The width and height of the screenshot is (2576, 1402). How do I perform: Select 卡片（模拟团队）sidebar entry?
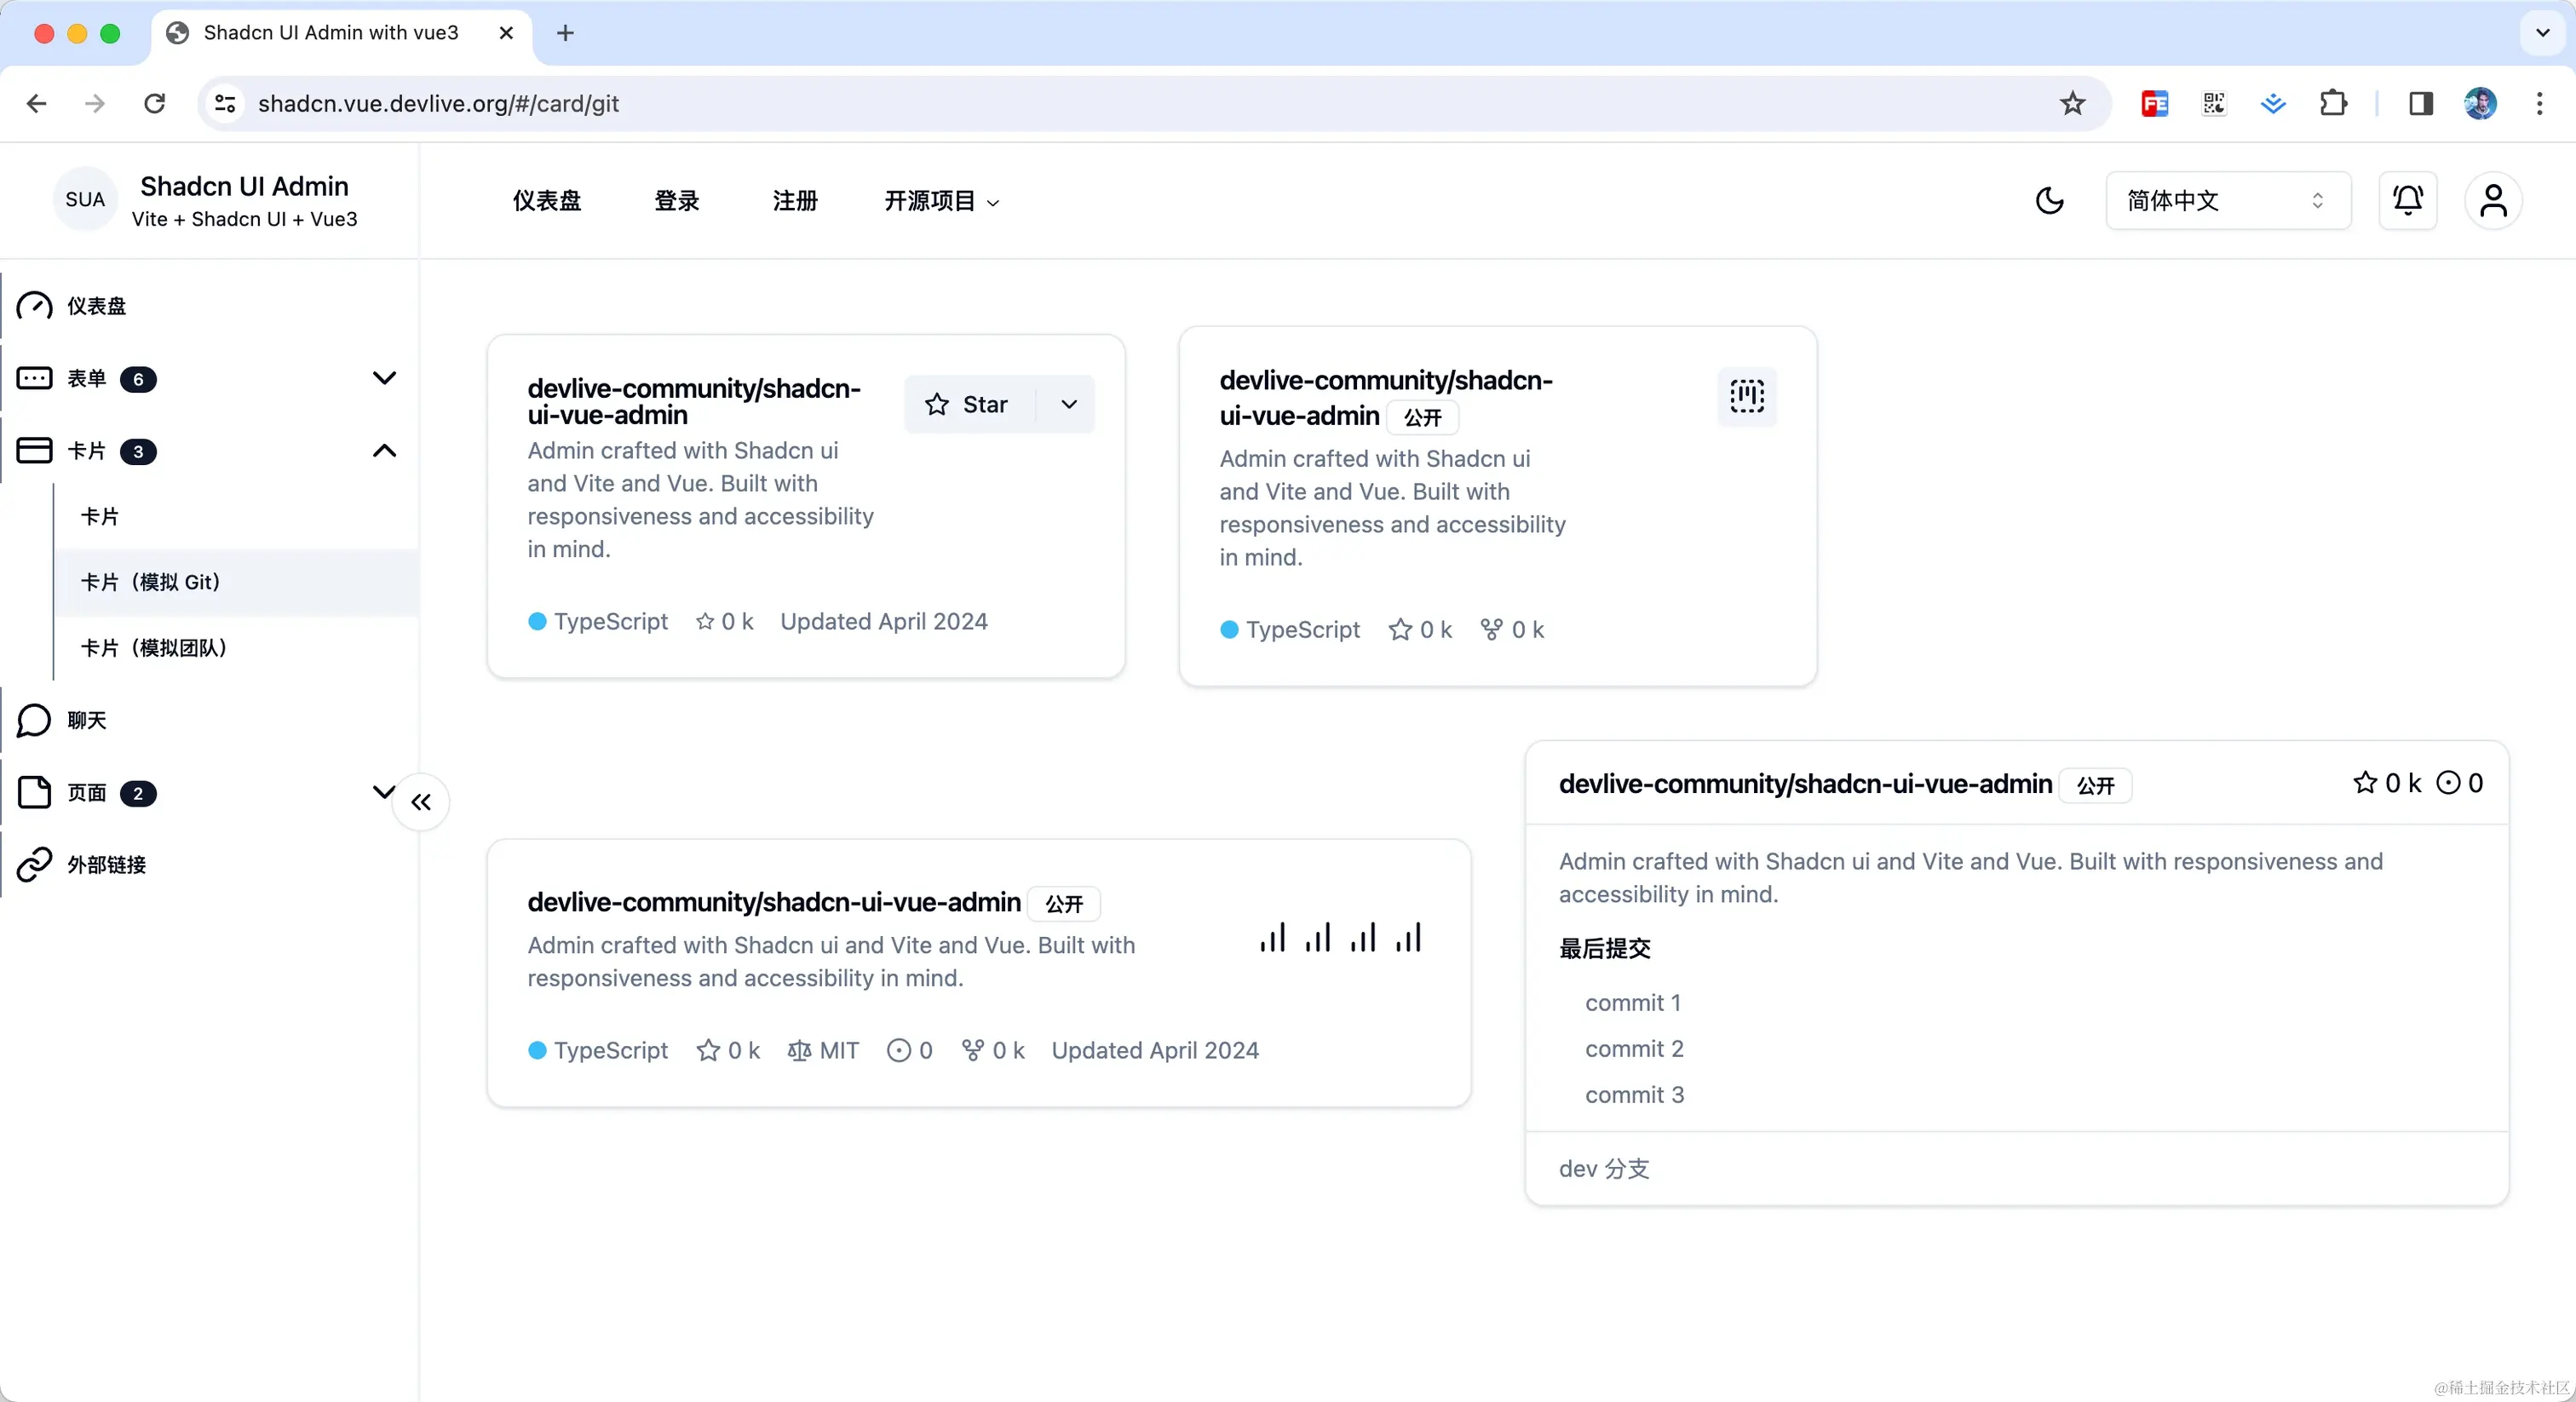coord(154,648)
